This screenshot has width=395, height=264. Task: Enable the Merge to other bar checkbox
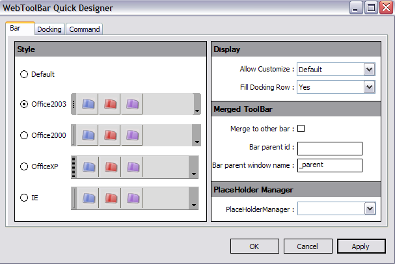tap(301, 128)
